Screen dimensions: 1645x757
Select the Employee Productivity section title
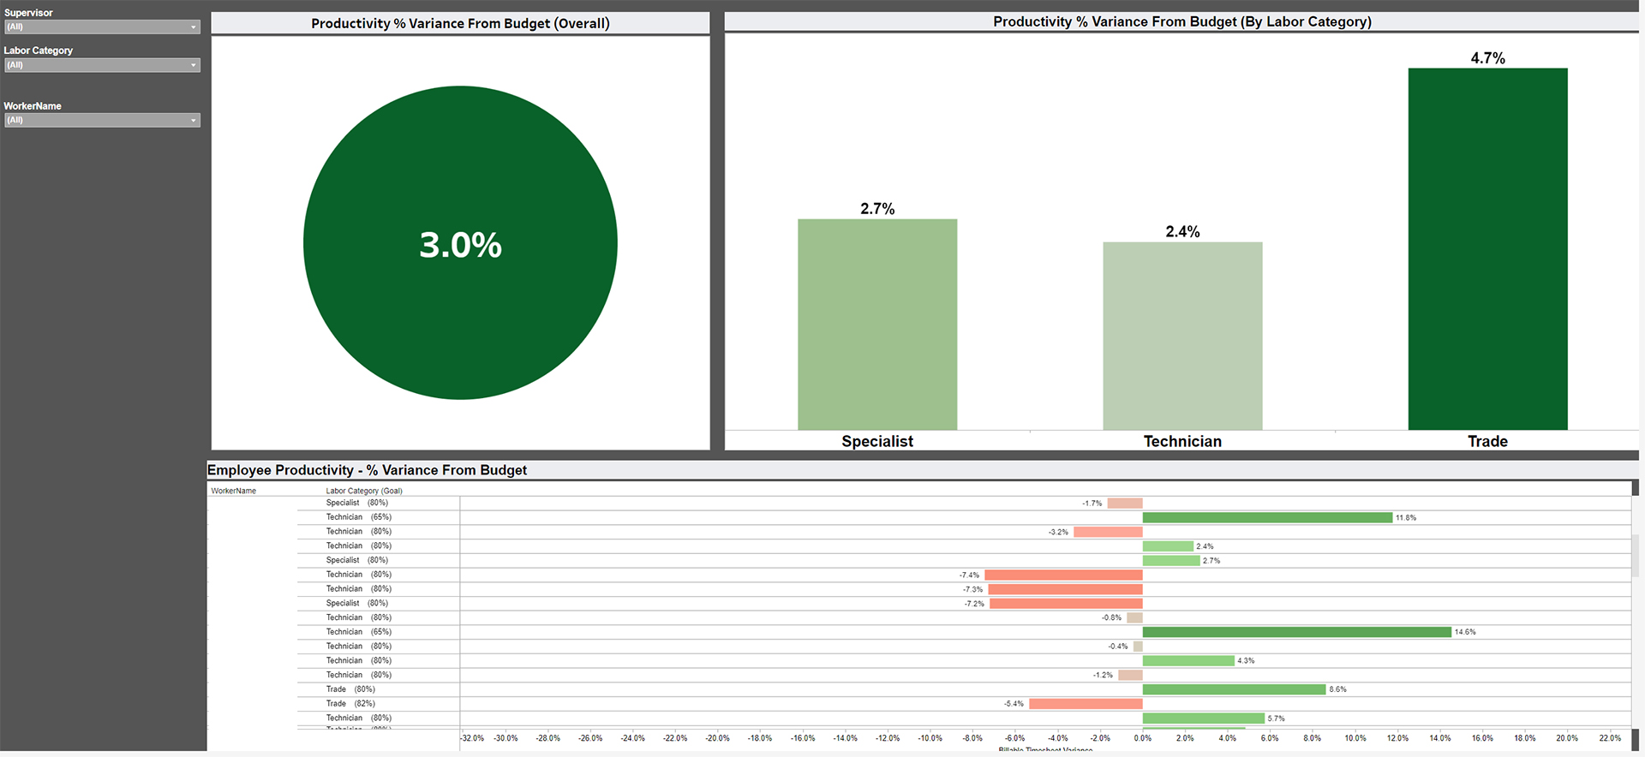367,470
